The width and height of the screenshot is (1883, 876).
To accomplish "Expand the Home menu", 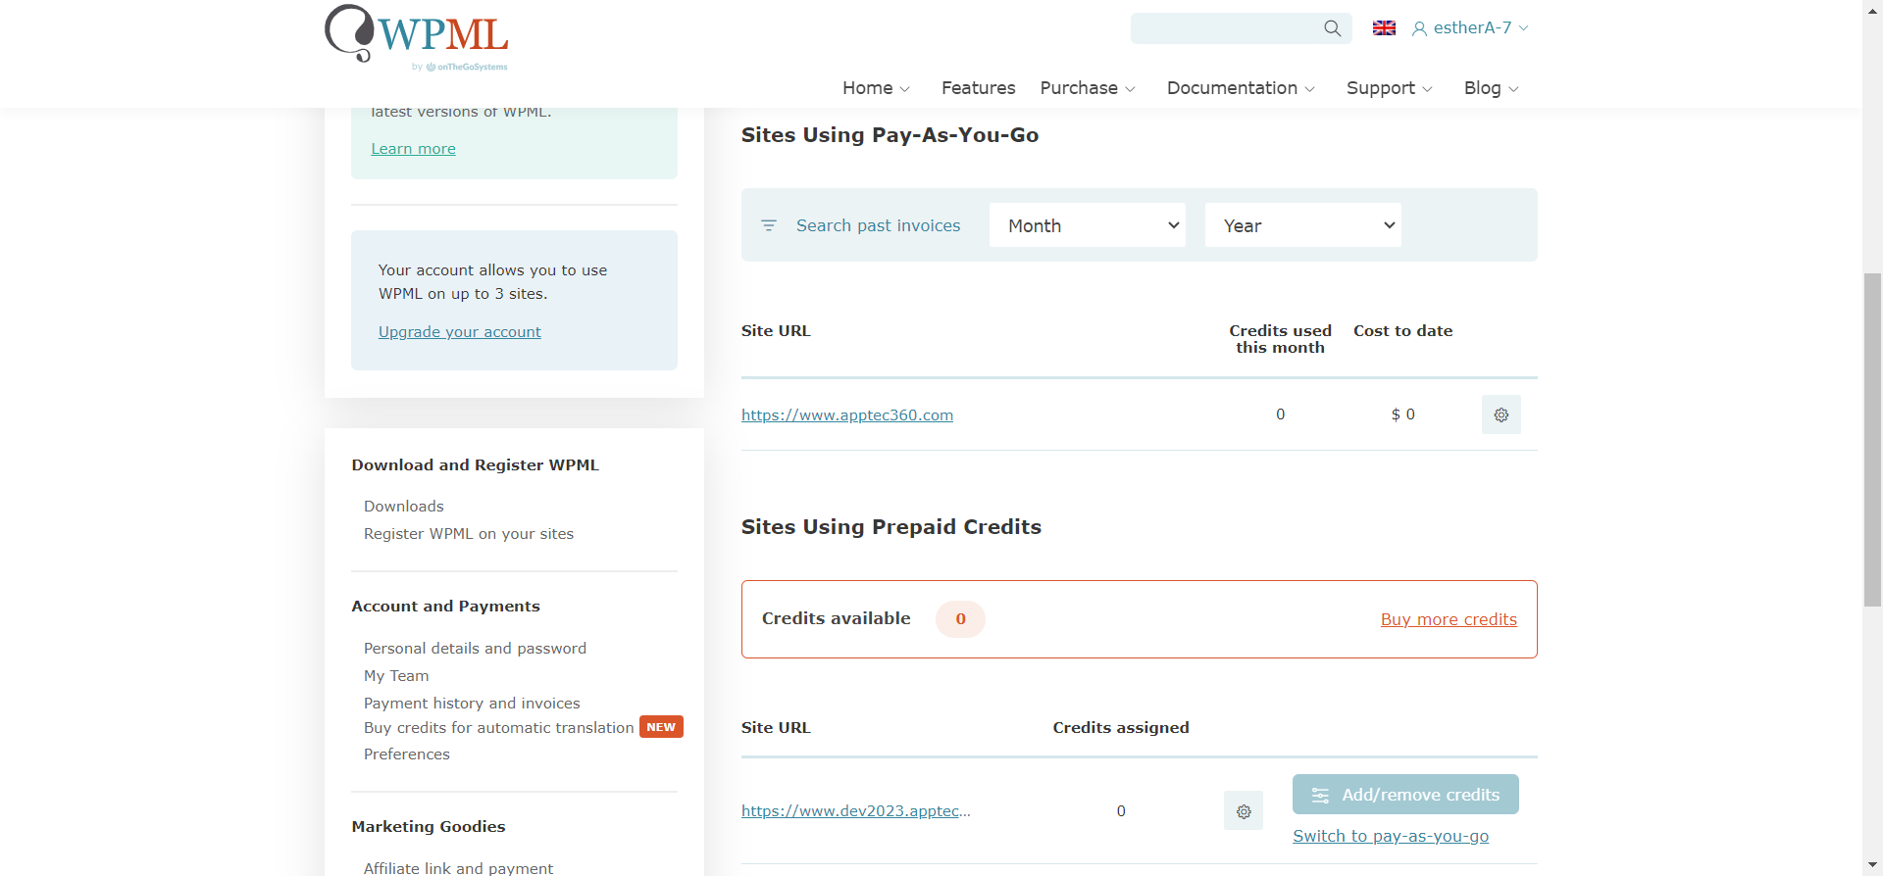I will tap(876, 88).
